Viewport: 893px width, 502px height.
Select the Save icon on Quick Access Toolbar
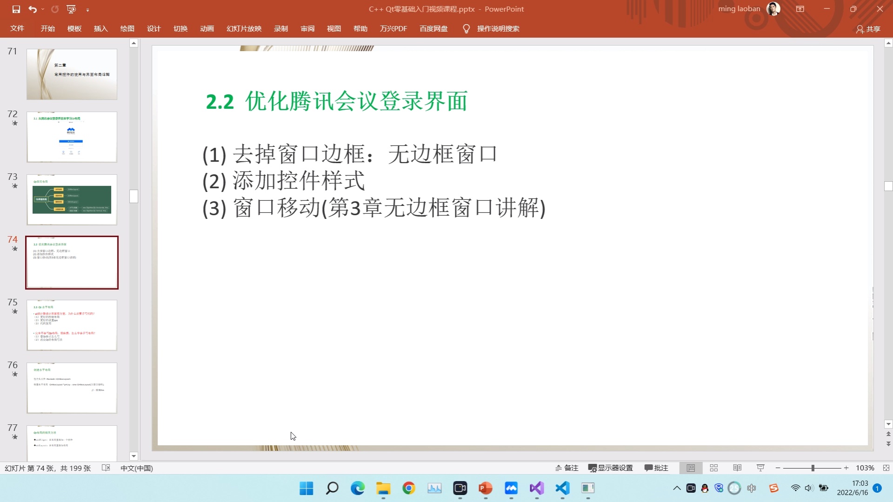[16, 9]
